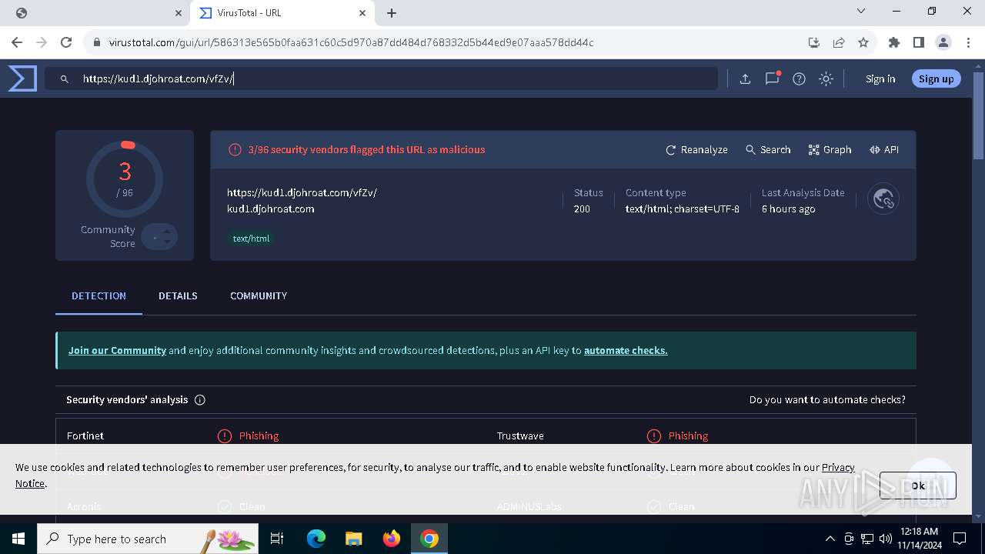
Task: Reload the page
Action: [66, 42]
